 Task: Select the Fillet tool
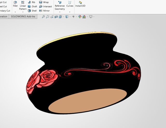pos(15,4)
